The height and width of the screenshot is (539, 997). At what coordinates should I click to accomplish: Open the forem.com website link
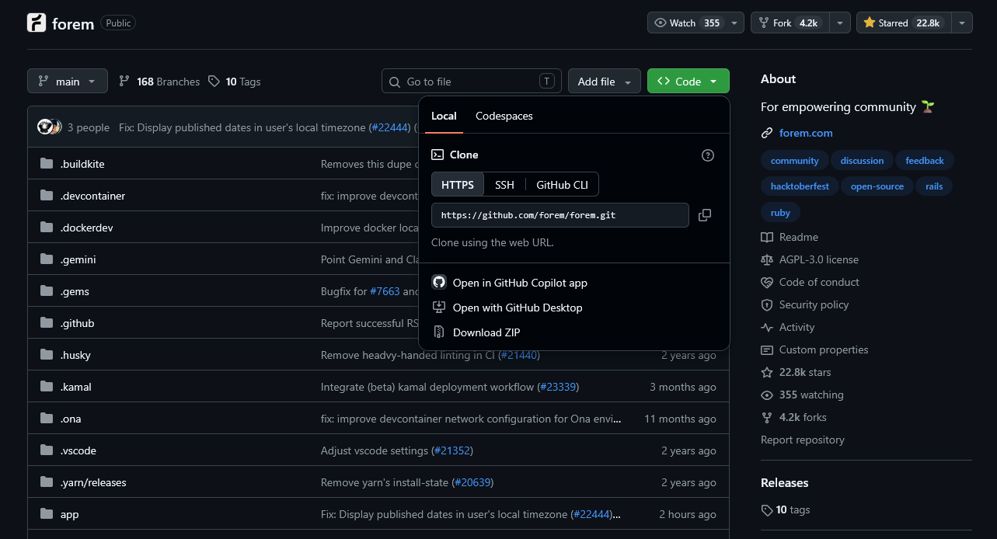point(806,134)
